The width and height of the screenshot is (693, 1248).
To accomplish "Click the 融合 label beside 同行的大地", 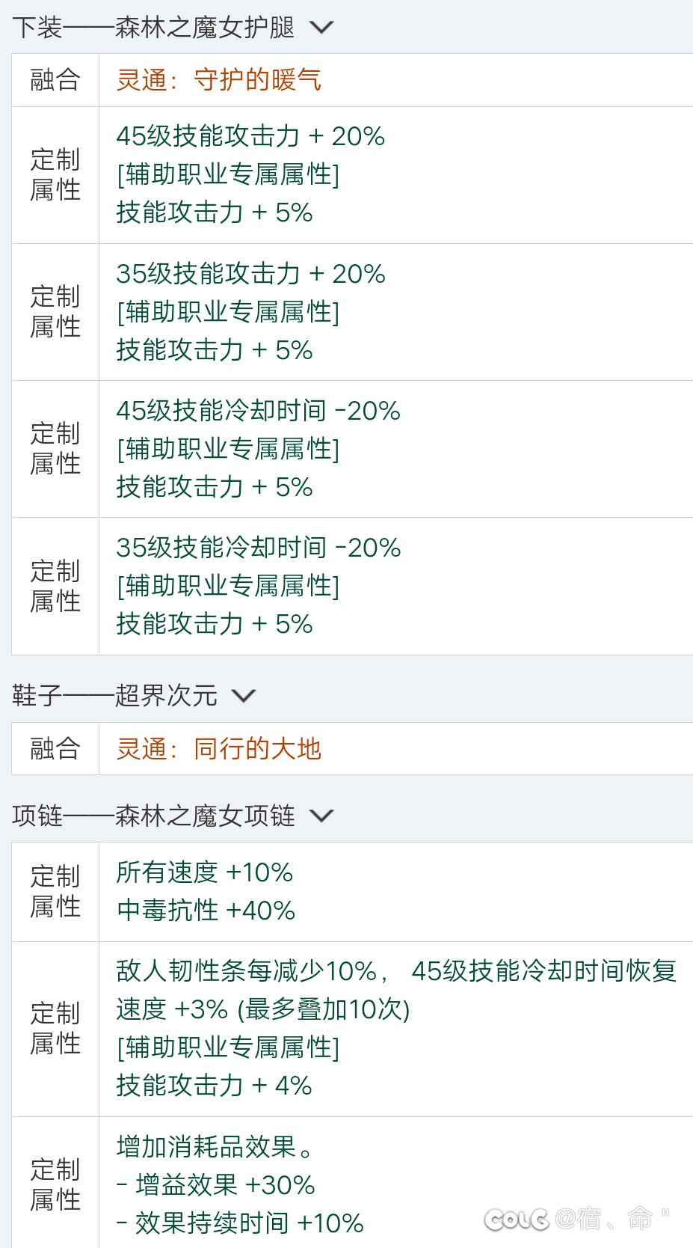I will click(x=55, y=748).
